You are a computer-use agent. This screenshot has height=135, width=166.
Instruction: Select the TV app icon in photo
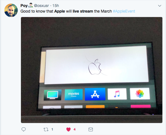point(53,95)
